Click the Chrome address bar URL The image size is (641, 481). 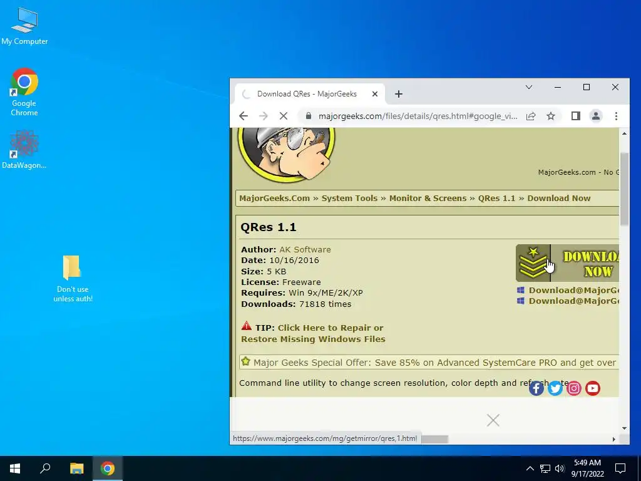pos(418,116)
